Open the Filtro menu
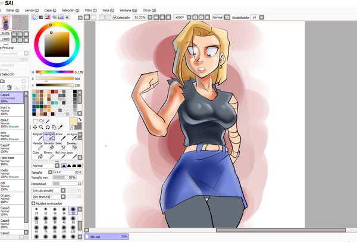The height and width of the screenshot is (242, 357). click(91, 10)
